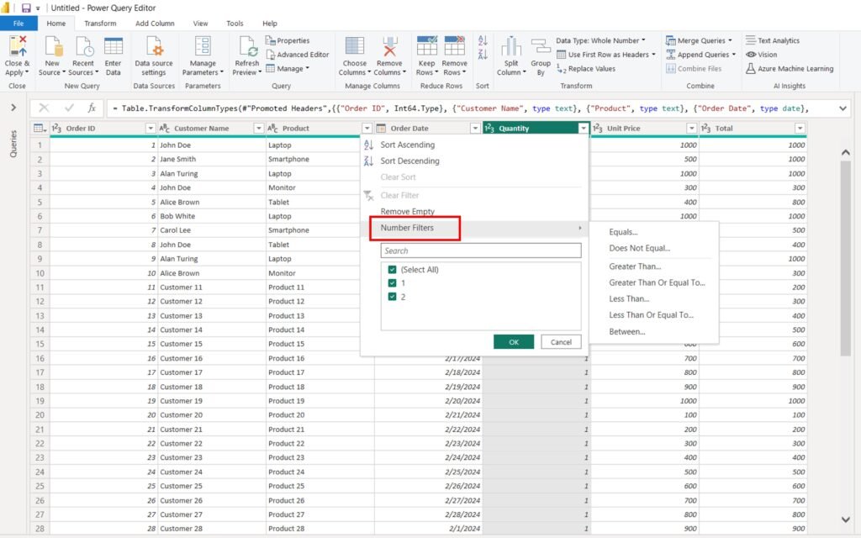This screenshot has height=538, width=861.
Task: Open the Tools tab
Action: pyautogui.click(x=235, y=23)
